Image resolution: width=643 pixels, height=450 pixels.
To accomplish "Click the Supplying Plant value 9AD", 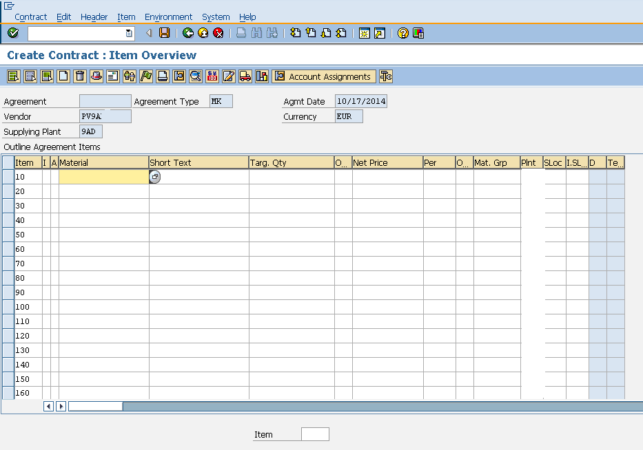I will pos(91,131).
